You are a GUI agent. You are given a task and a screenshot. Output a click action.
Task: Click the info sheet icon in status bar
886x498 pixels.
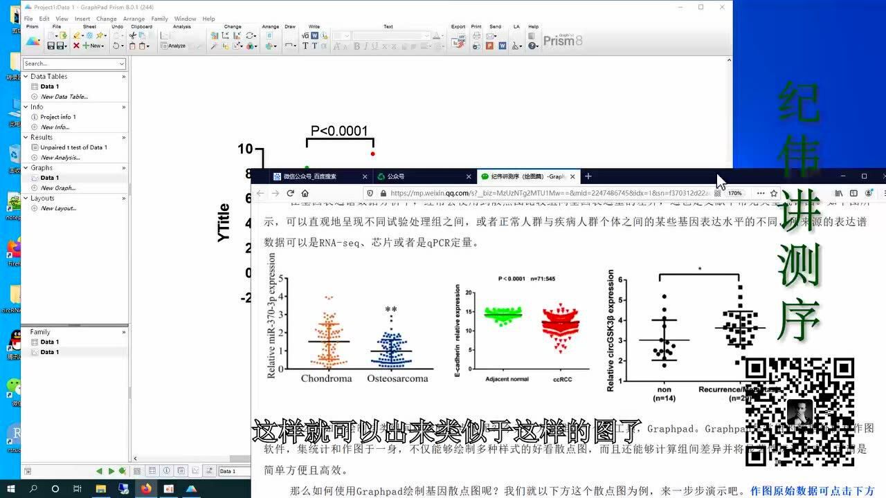click(x=167, y=471)
